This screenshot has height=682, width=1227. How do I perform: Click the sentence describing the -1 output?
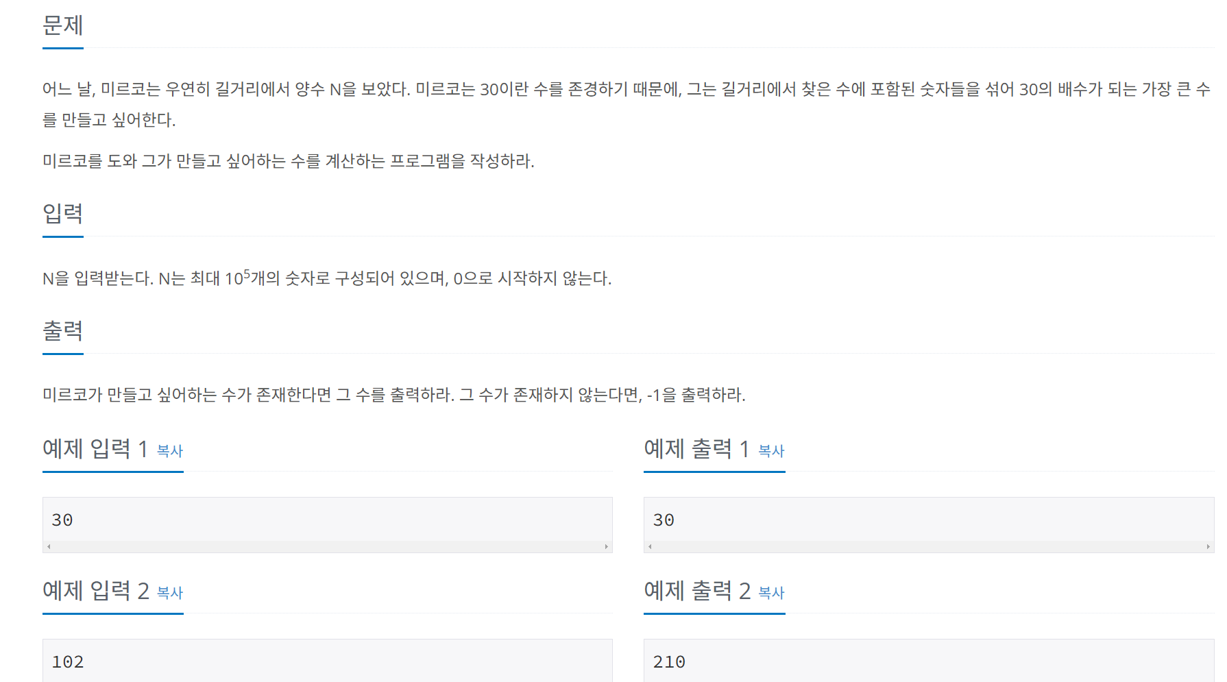[603, 395]
